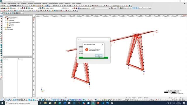Open the Свойства menu
Screen dimensions: 187x105
(45, 3)
